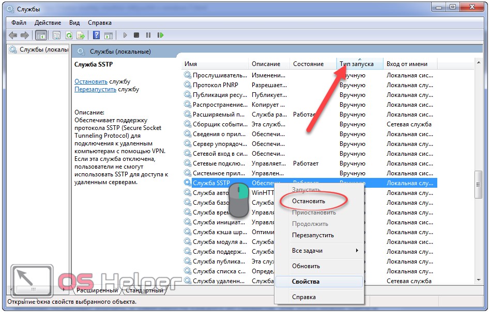Select the Сервер упорядоч… service row
This screenshot has height=312, width=490.
(x=309, y=144)
